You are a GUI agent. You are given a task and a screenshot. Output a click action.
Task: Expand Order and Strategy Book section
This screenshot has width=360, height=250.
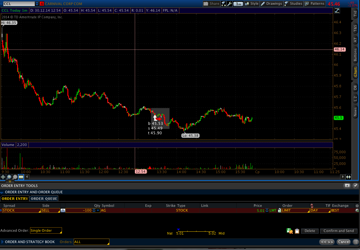(x=2, y=242)
